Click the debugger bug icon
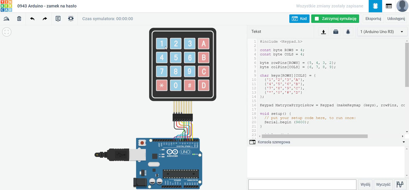Image resolution: width=409 pixels, height=190 pixels. coord(348,32)
